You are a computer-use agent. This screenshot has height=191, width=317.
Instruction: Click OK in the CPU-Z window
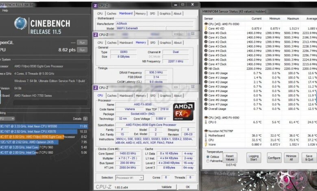coord(188,187)
